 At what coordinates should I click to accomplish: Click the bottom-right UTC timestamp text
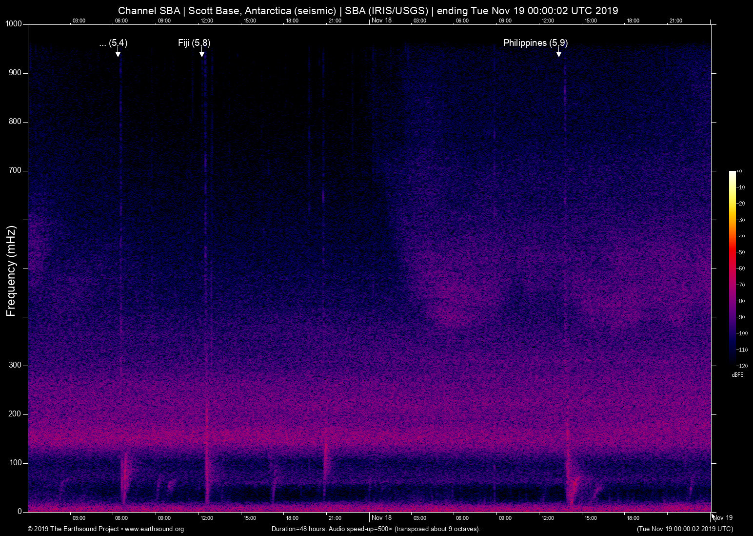685,529
